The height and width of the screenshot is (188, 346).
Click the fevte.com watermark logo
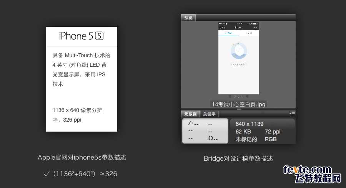point(312,174)
